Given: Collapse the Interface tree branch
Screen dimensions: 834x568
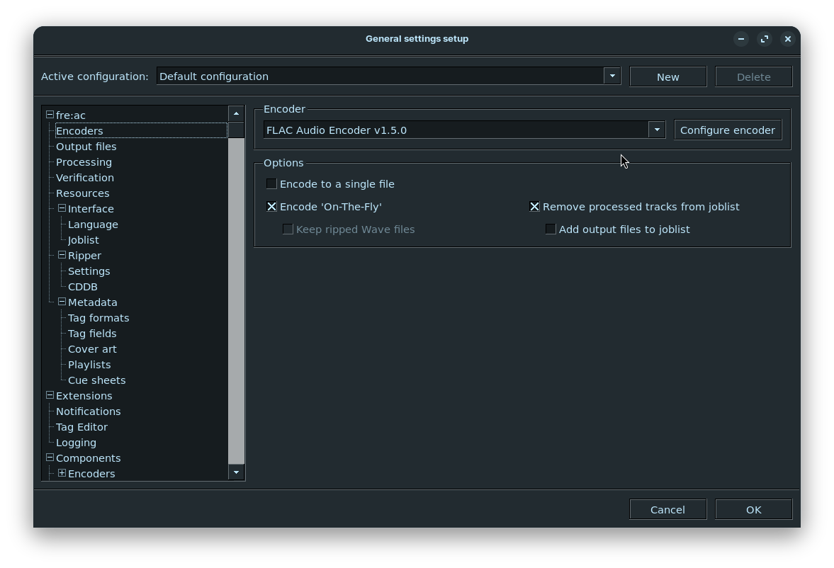Looking at the screenshot, I should tap(62, 208).
